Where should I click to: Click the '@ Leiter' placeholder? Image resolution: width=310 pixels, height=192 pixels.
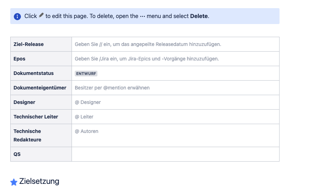tap(84, 117)
